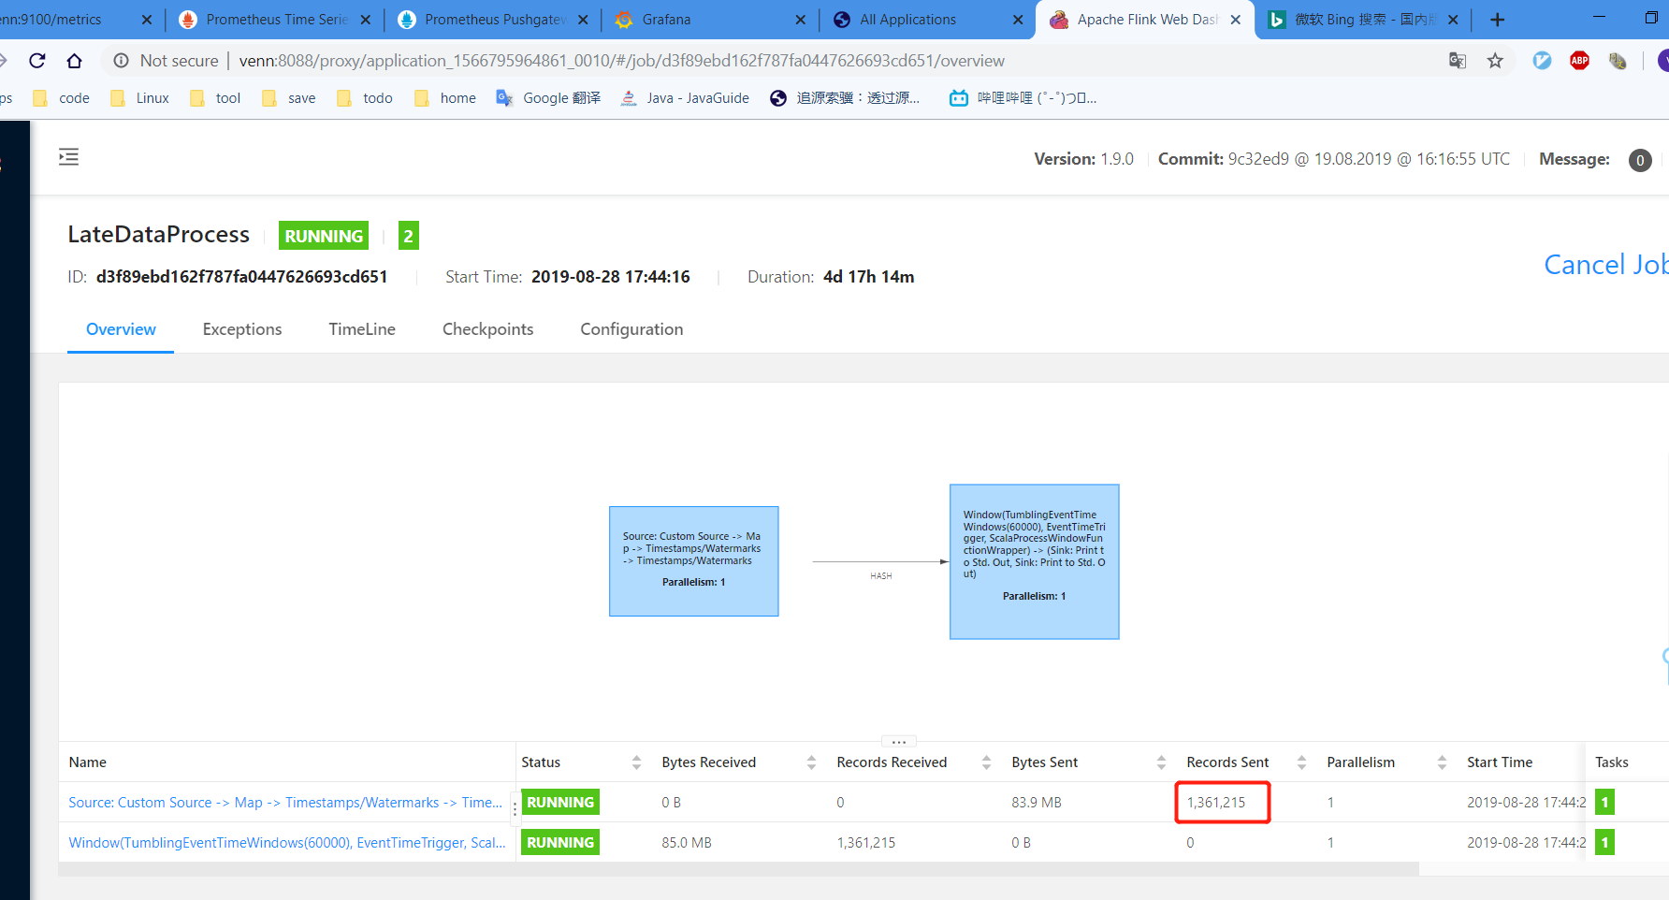Toggle sorting on the Records Sent column
This screenshot has width=1669, height=900.
1300,762
